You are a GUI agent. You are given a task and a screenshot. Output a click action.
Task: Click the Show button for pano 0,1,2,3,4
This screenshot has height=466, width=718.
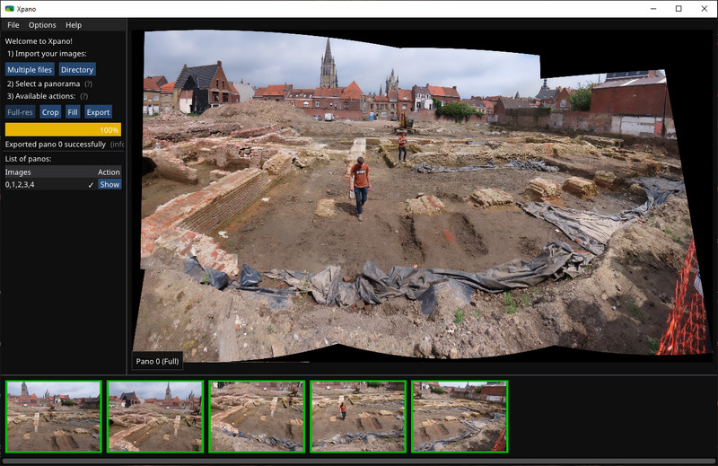click(109, 184)
